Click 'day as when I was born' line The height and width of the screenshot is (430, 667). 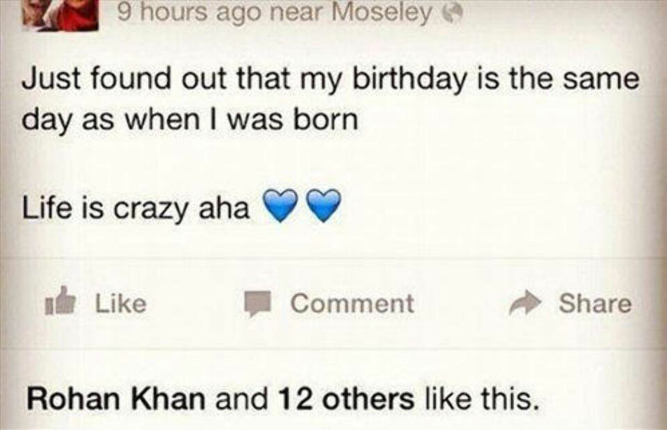point(190,121)
